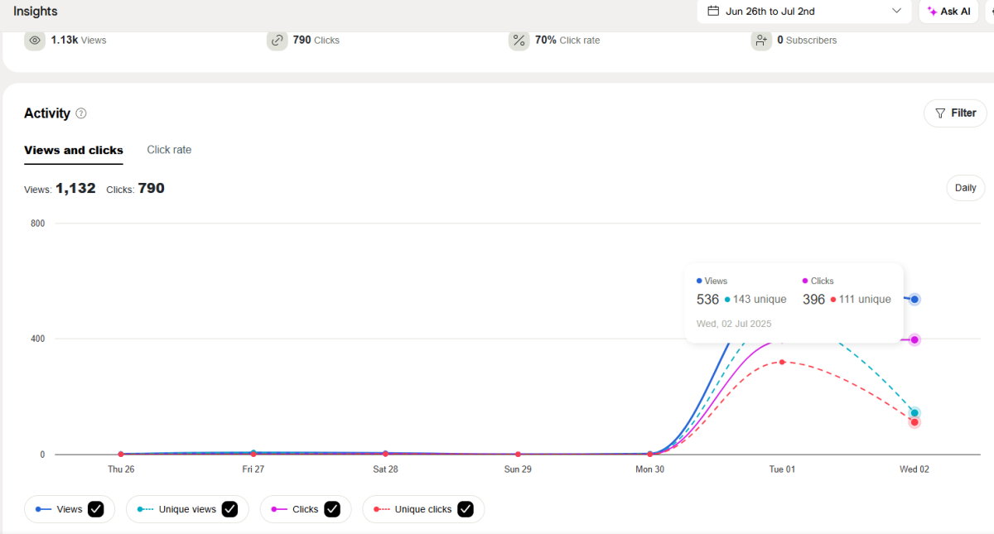Click the funnel icon in Filter
The height and width of the screenshot is (534, 994).
point(940,113)
